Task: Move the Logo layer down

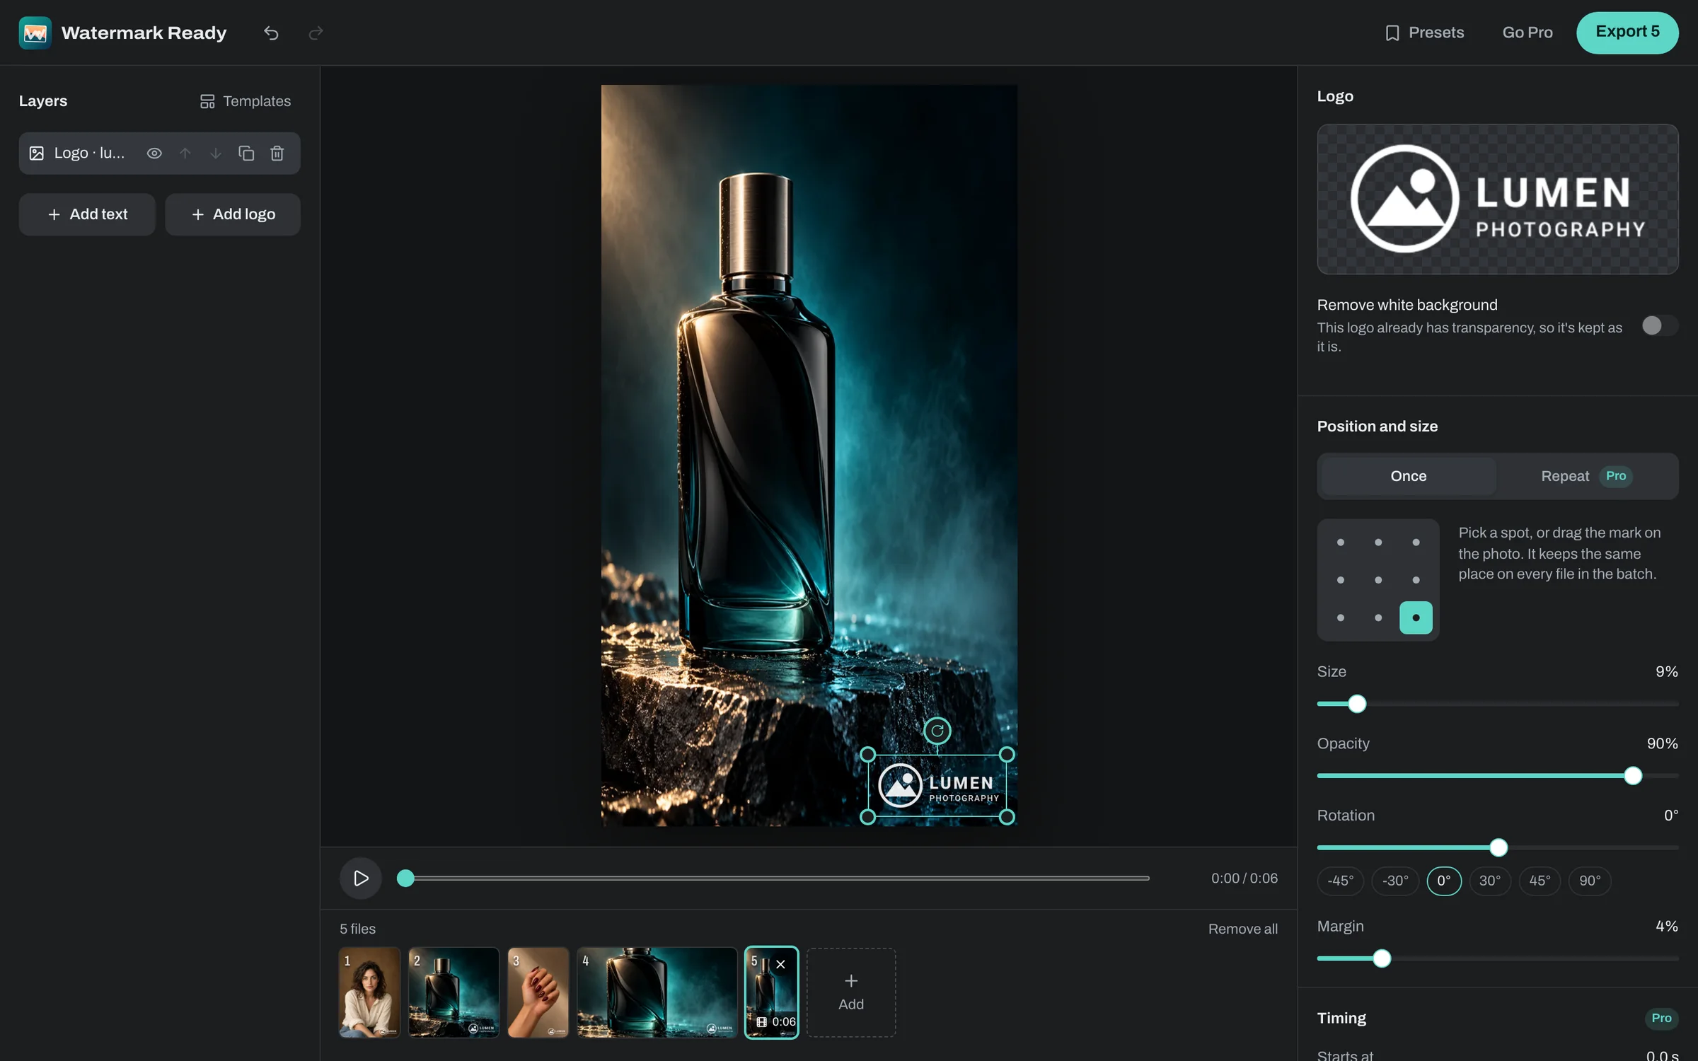Action: (216, 153)
